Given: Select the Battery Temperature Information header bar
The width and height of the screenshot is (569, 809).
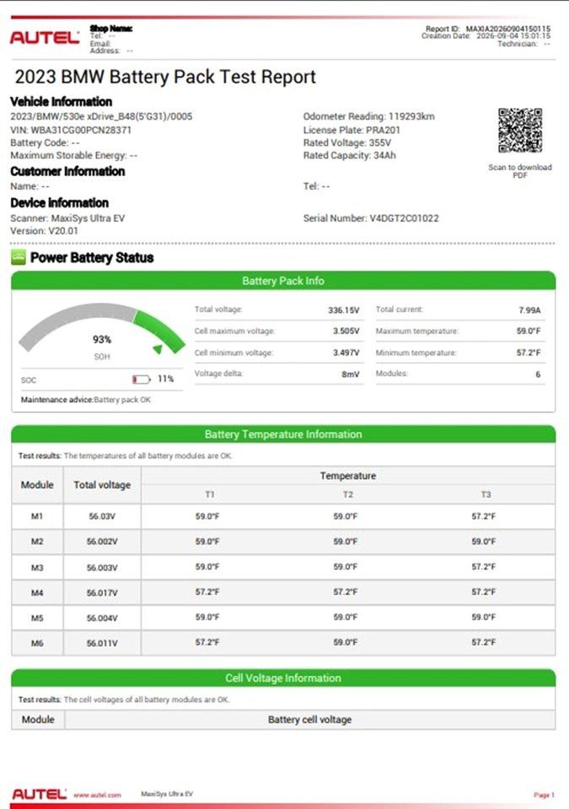Looking at the screenshot, I should (283, 434).
